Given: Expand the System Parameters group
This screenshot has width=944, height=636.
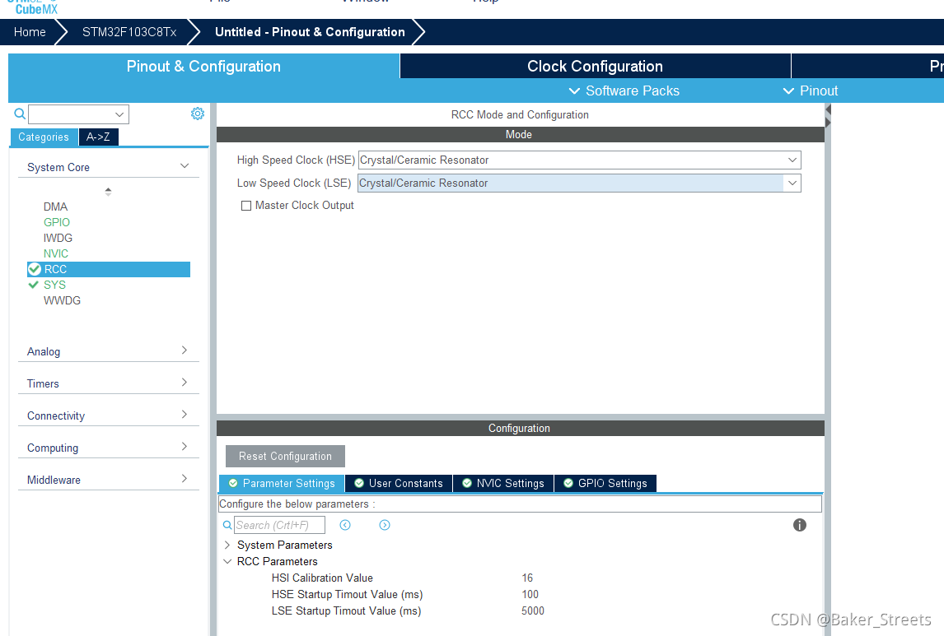Looking at the screenshot, I should point(227,545).
